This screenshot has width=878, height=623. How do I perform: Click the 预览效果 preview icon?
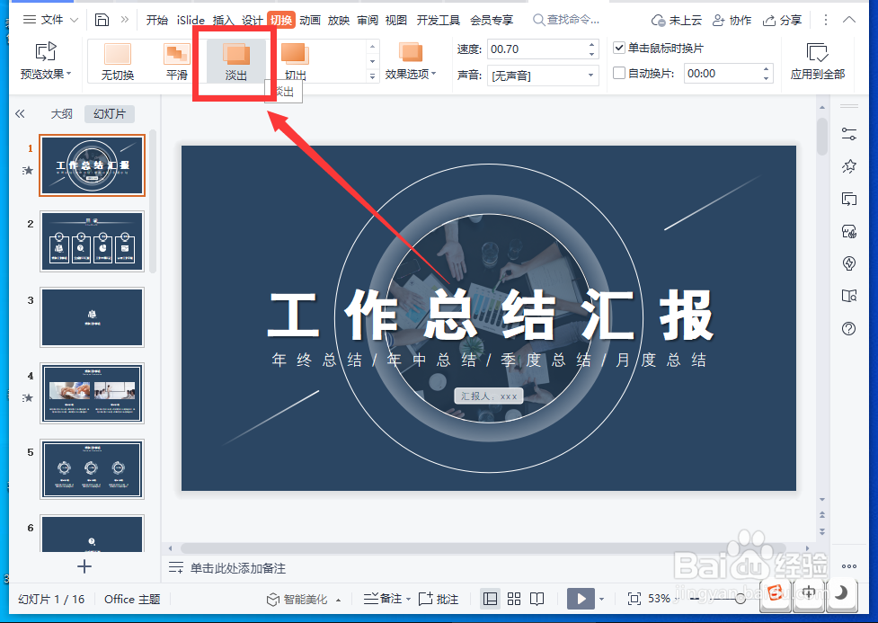[x=46, y=51]
